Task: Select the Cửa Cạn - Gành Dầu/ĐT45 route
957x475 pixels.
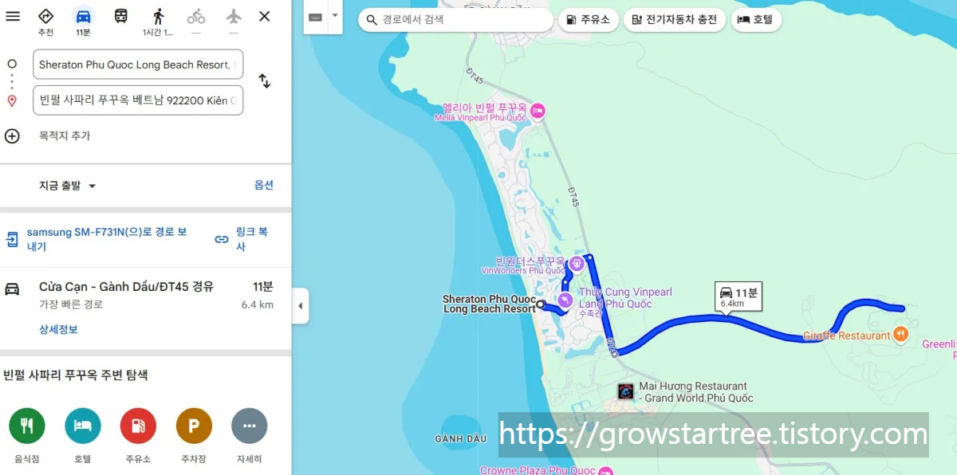Action: tap(145, 307)
